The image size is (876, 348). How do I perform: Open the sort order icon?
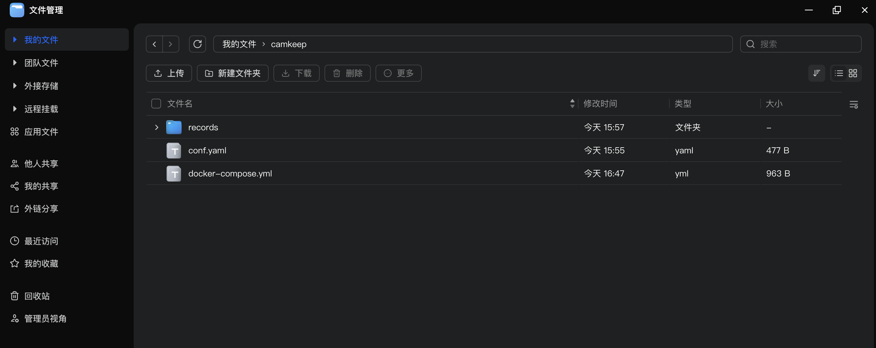816,73
